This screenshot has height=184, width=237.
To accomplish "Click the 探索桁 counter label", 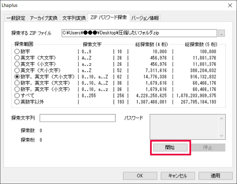I will [x=28, y=140].
